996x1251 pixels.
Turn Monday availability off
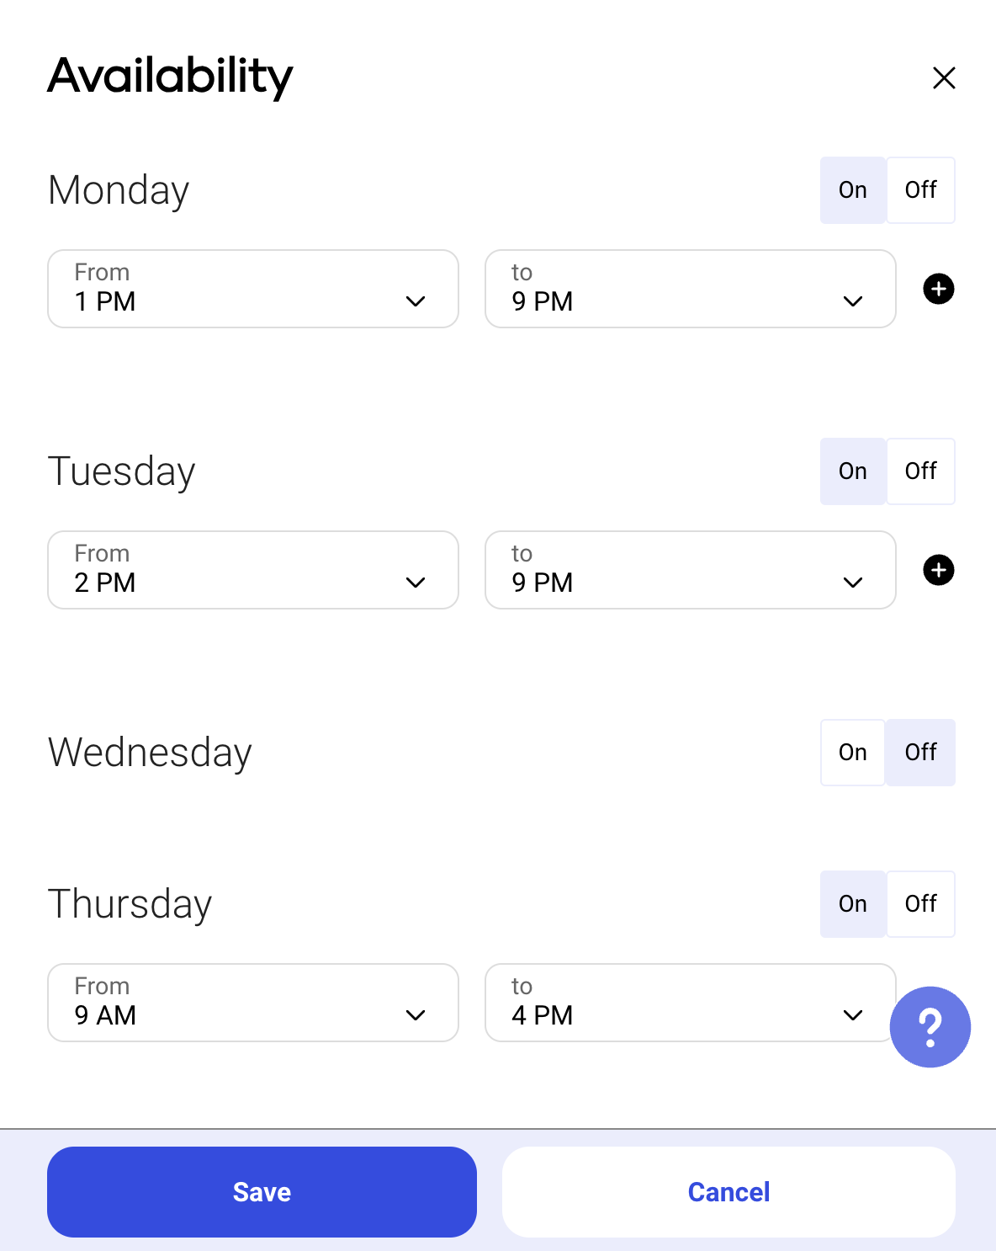click(x=920, y=190)
